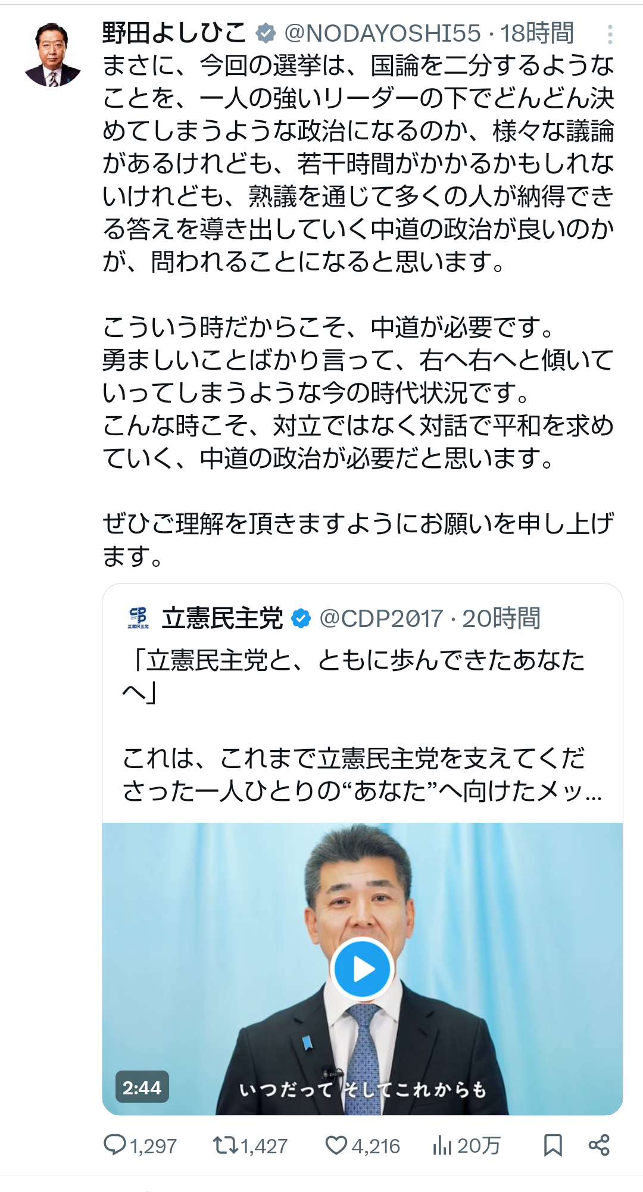Open the share icon on the tweet
This screenshot has height=1192, width=643.
(599, 1145)
